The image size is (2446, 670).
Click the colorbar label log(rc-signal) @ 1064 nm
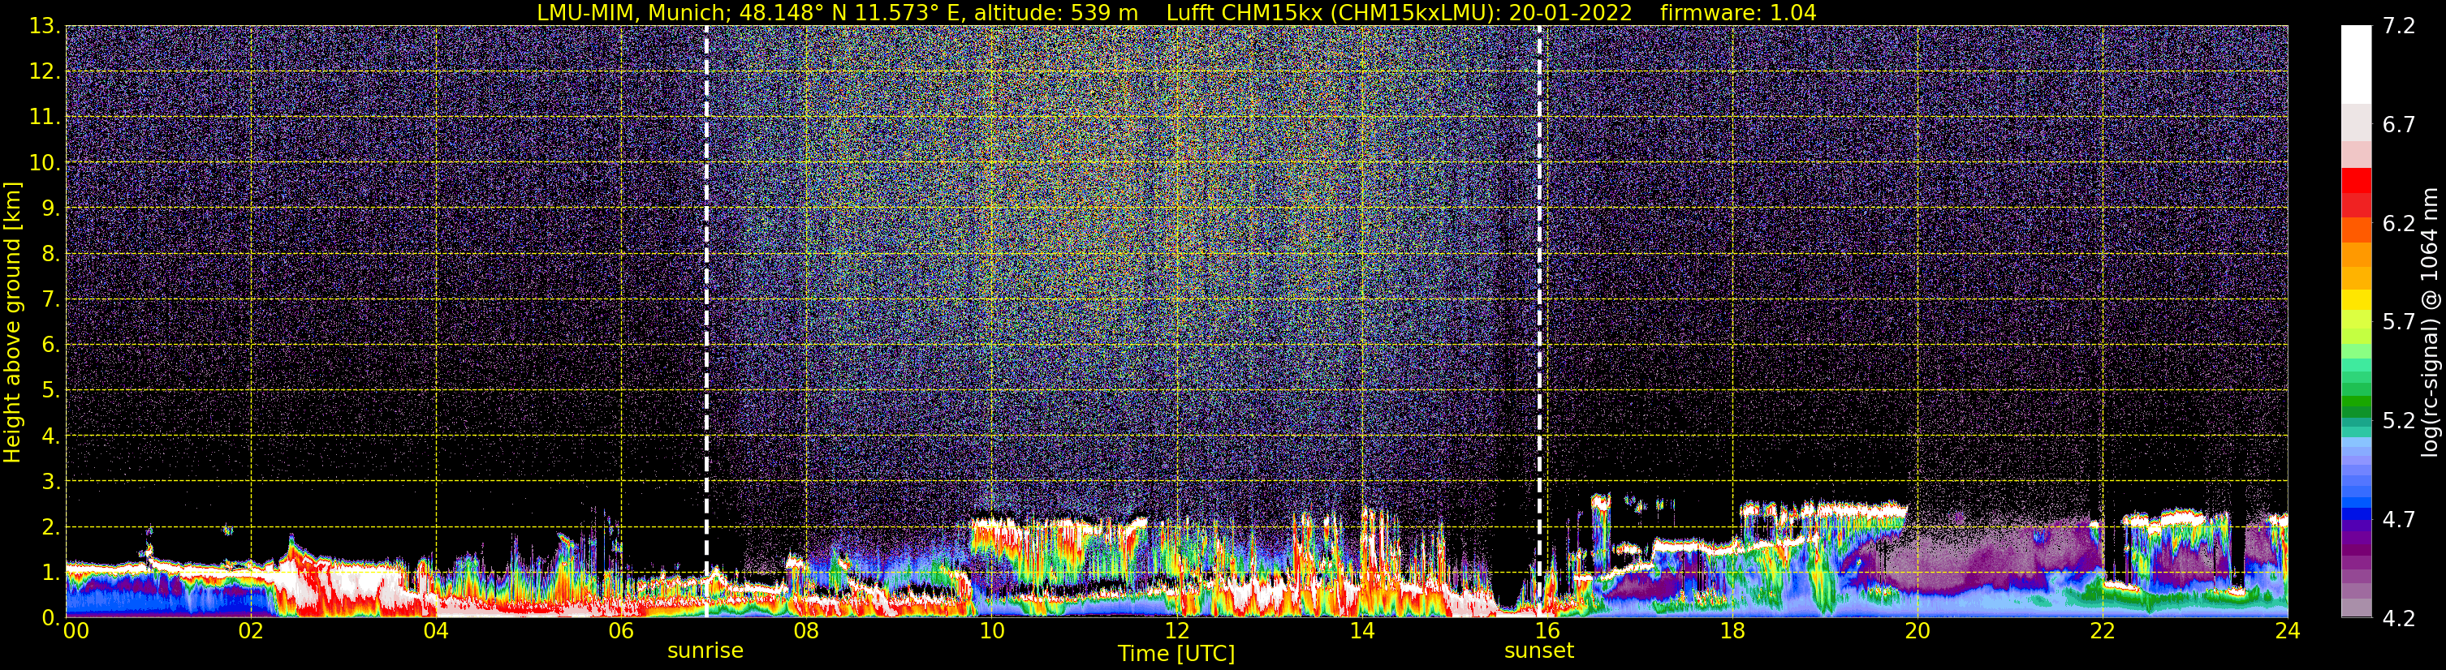[x=2431, y=322]
